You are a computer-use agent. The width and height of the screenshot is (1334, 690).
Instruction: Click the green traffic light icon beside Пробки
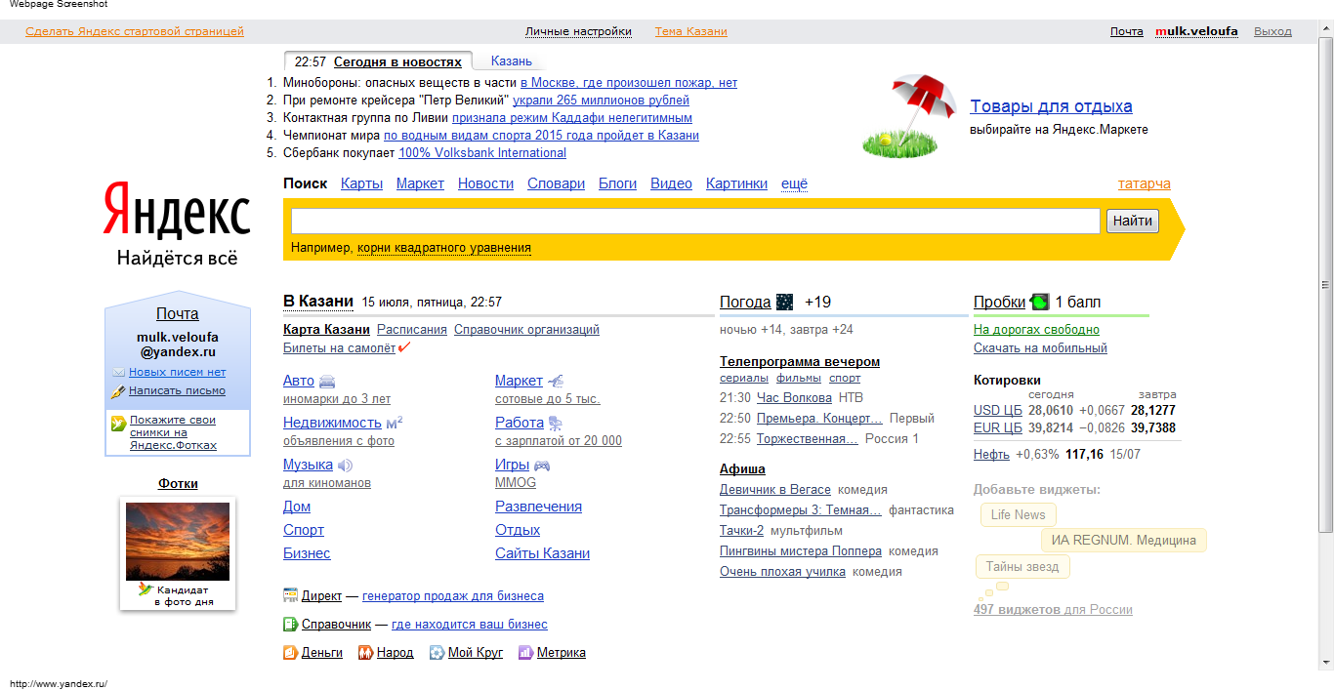(x=1039, y=302)
